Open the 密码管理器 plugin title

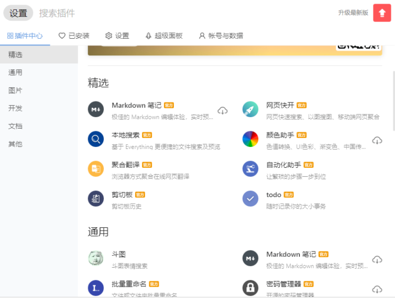283,284
